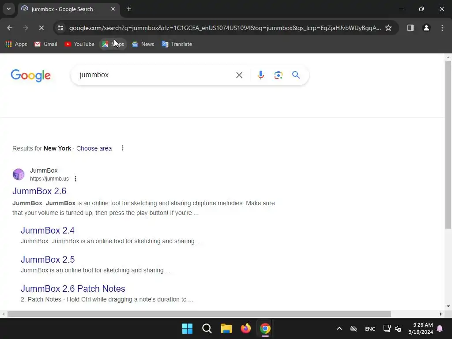Open the News bookmark

(143, 44)
